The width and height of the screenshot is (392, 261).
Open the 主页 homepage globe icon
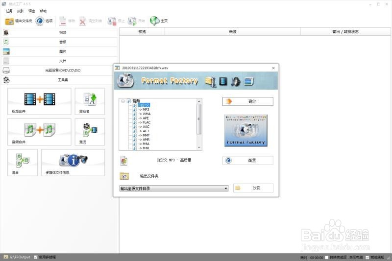(x=155, y=21)
